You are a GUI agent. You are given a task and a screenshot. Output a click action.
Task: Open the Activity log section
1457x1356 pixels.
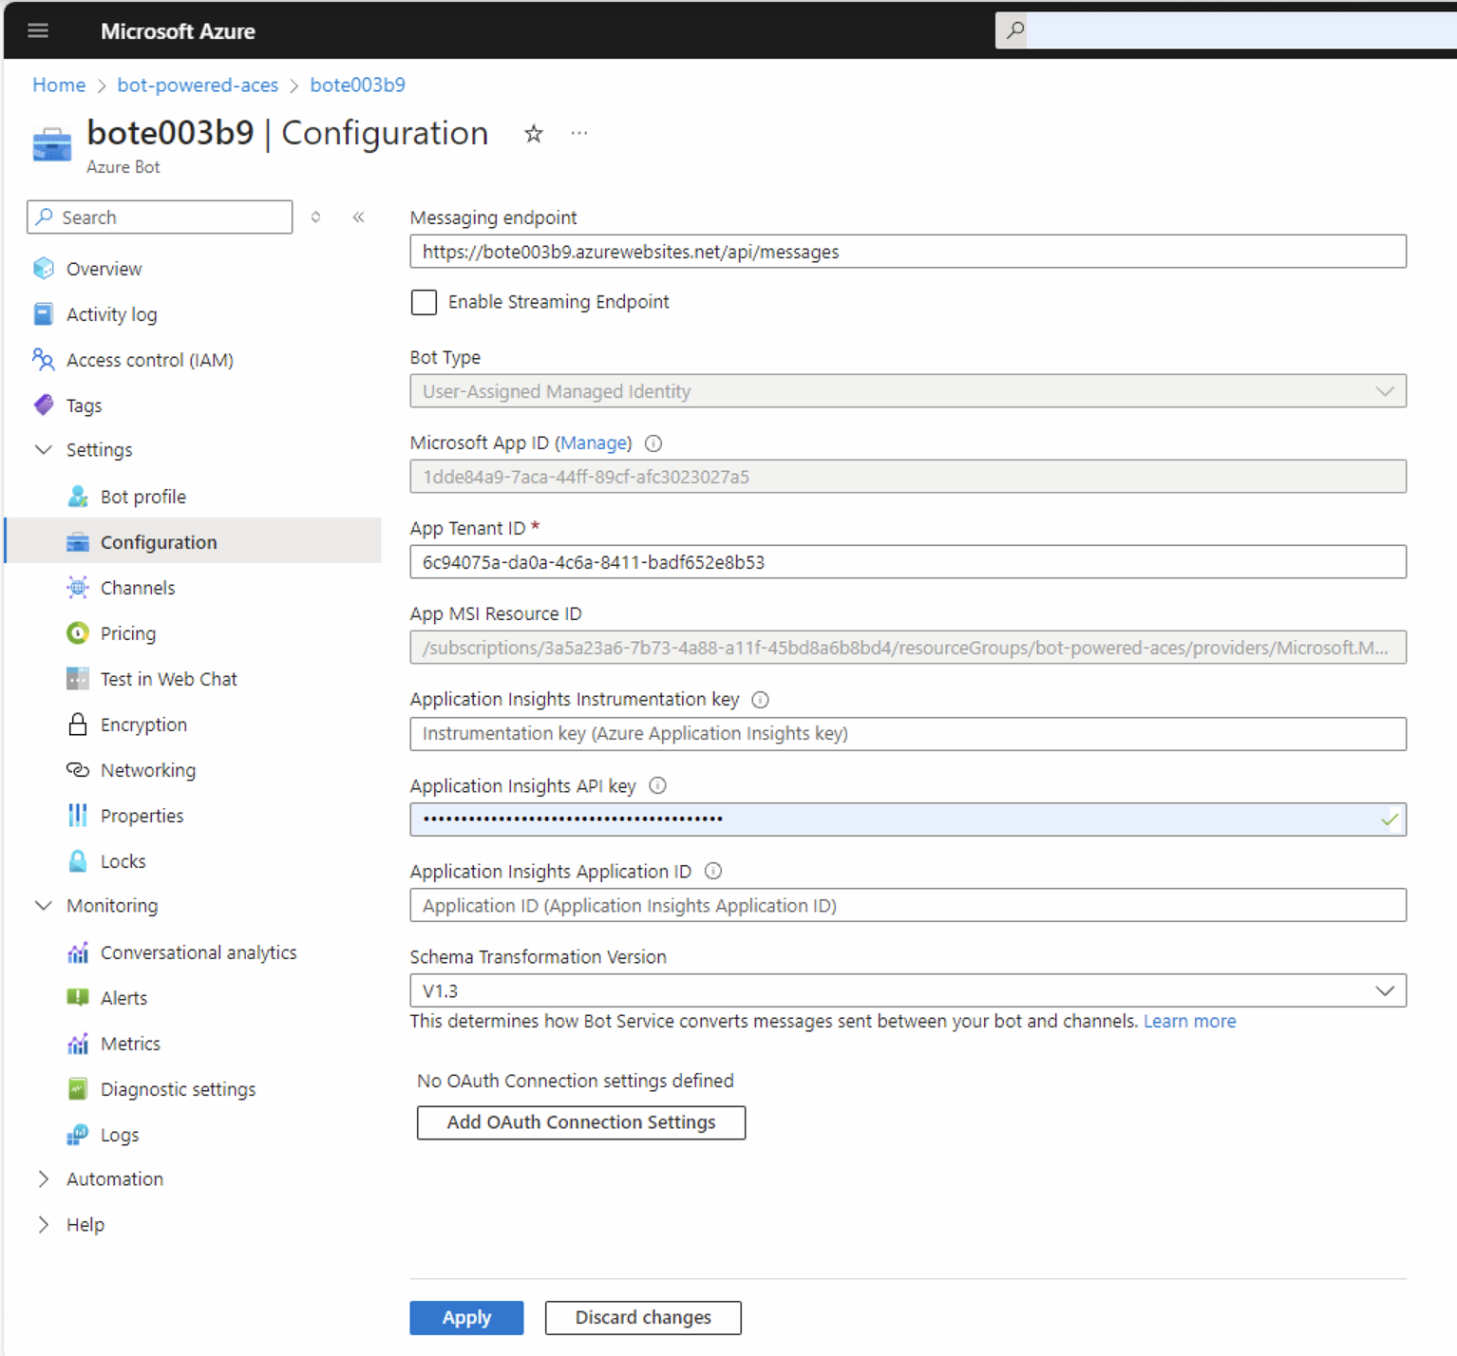coord(111,313)
